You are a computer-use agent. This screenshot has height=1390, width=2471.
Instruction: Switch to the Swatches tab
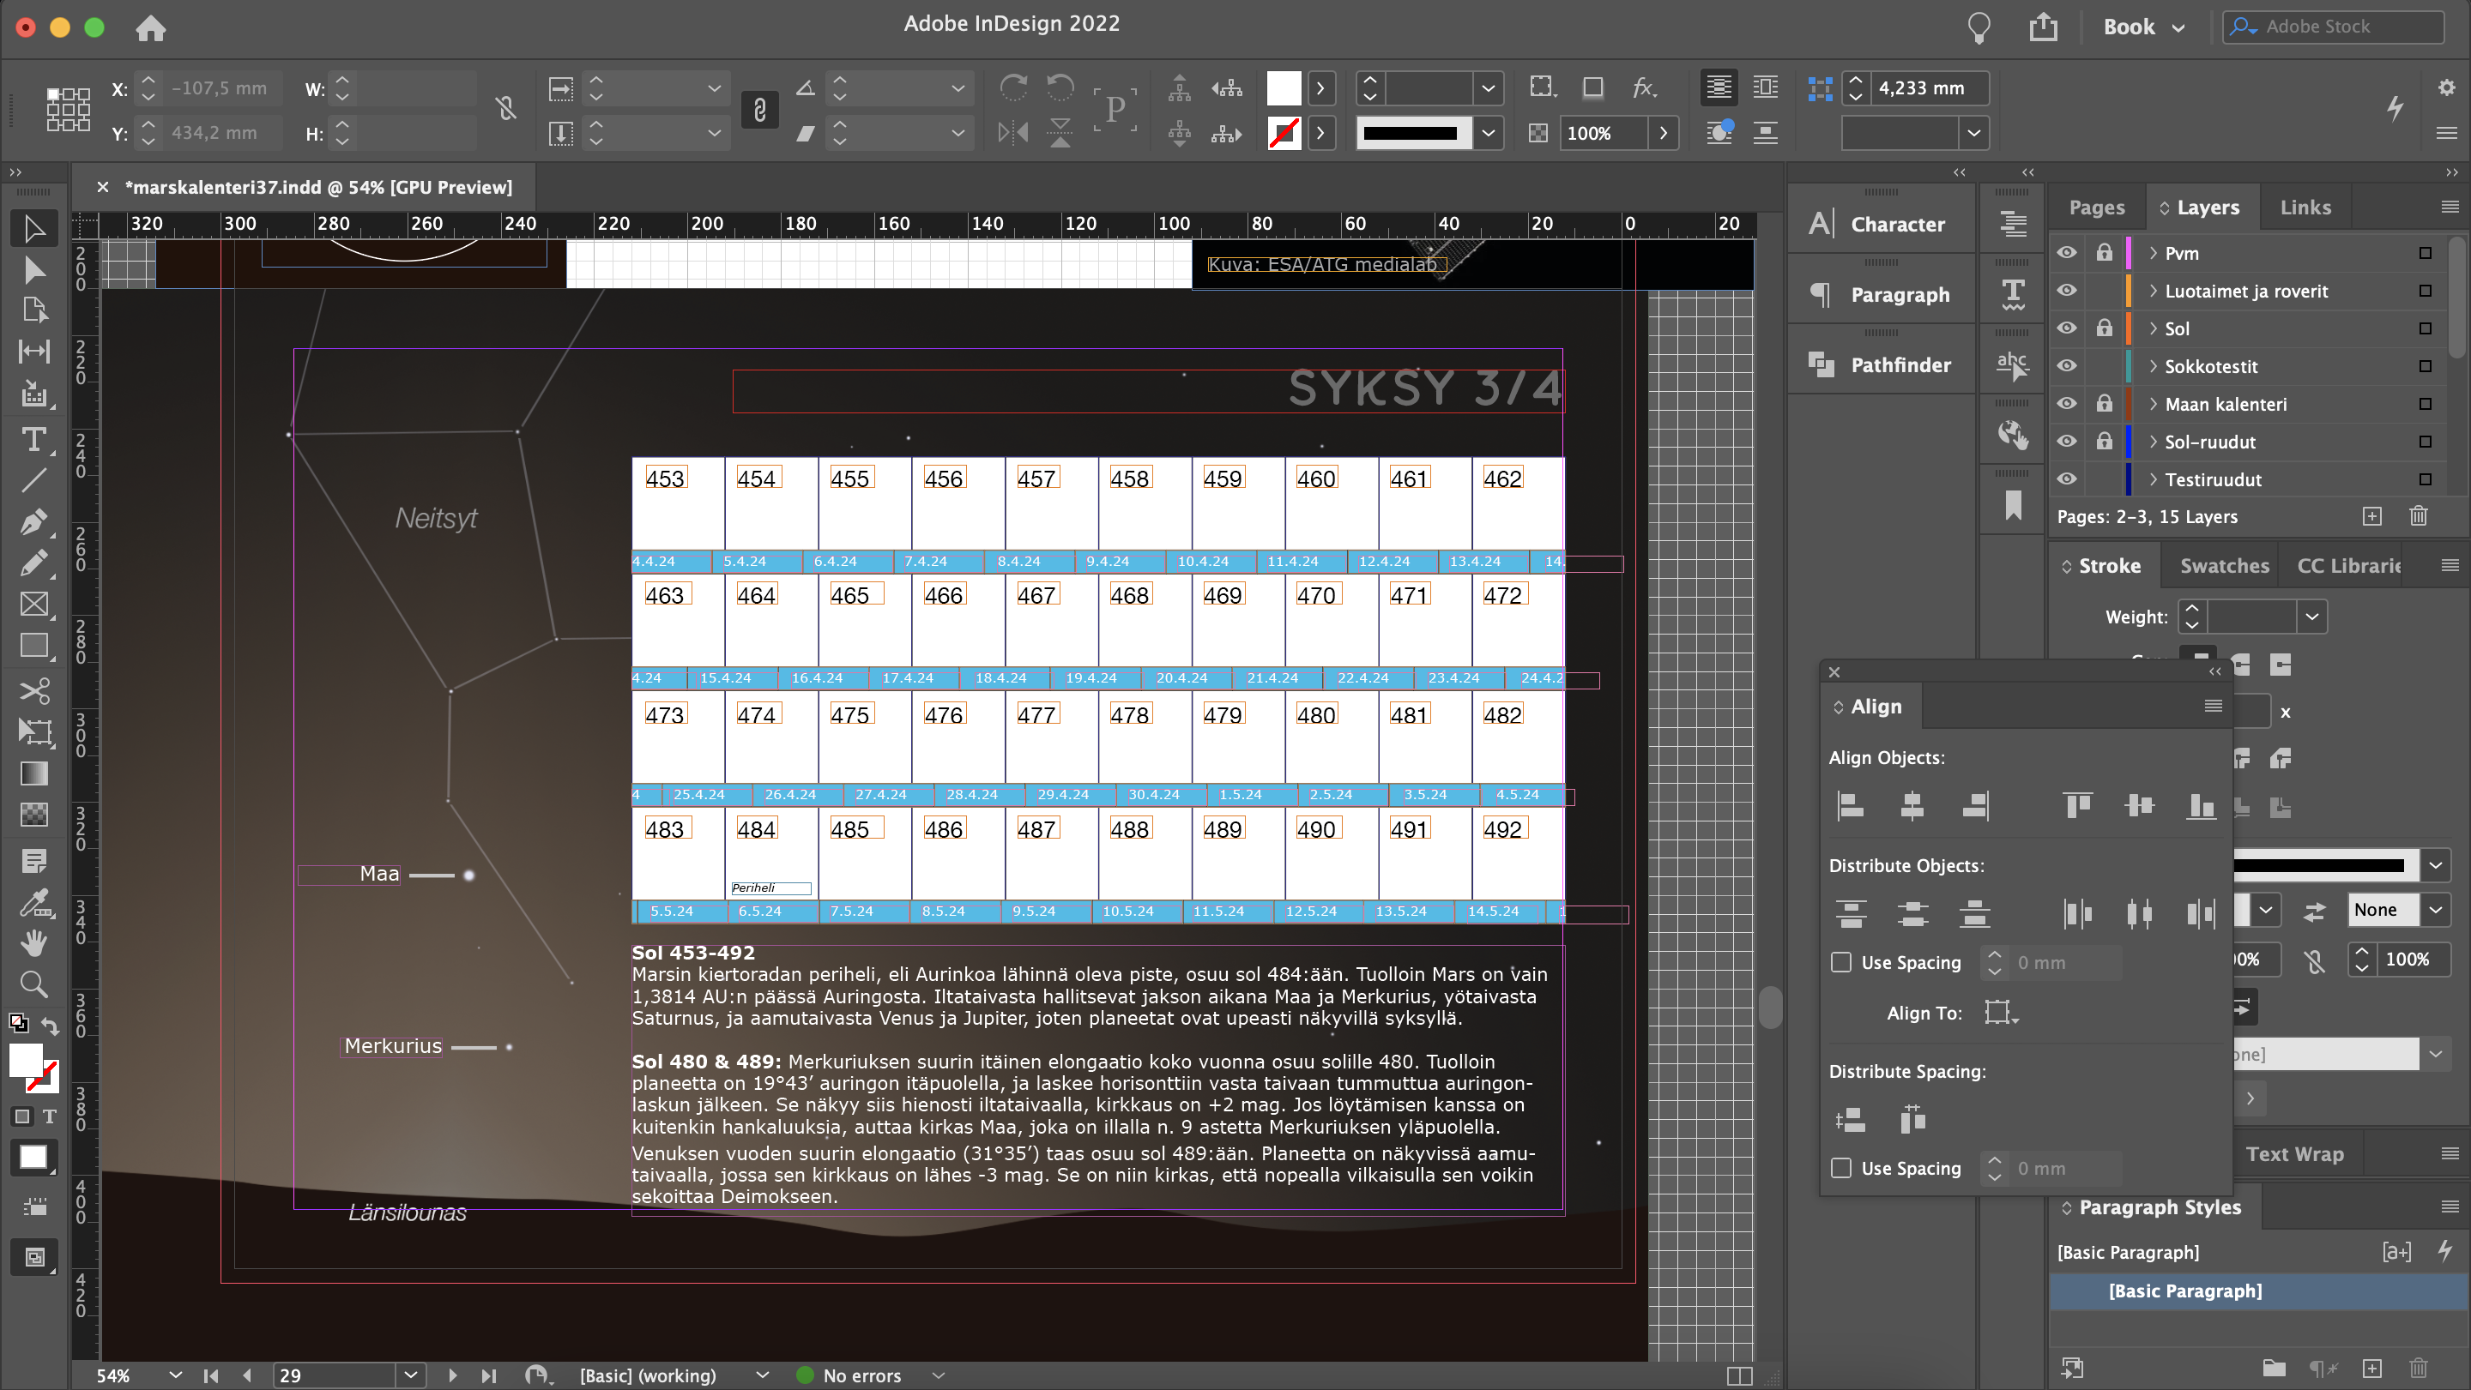(2224, 566)
